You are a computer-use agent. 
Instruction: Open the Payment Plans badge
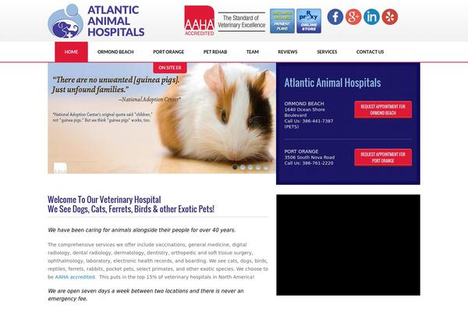282,21
